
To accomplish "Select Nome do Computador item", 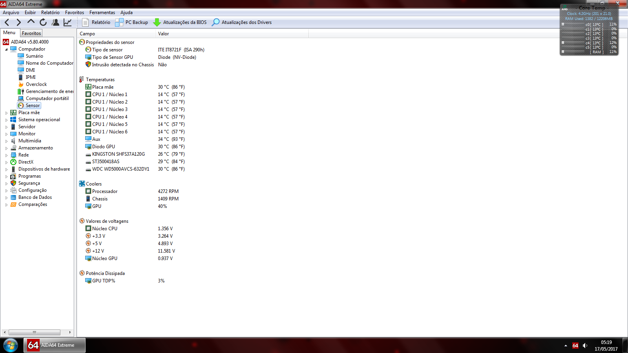I will (x=49, y=63).
